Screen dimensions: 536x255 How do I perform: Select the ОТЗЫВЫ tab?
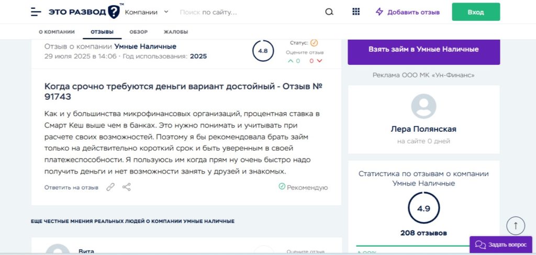[102, 32]
